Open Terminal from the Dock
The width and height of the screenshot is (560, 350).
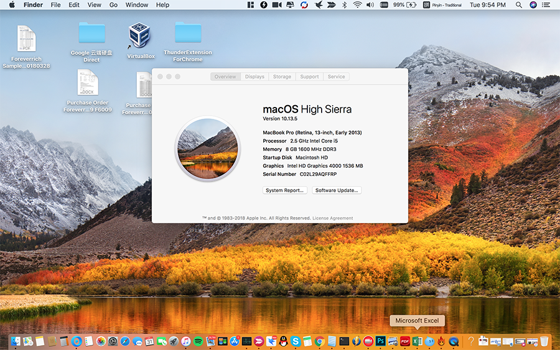(x=344, y=341)
